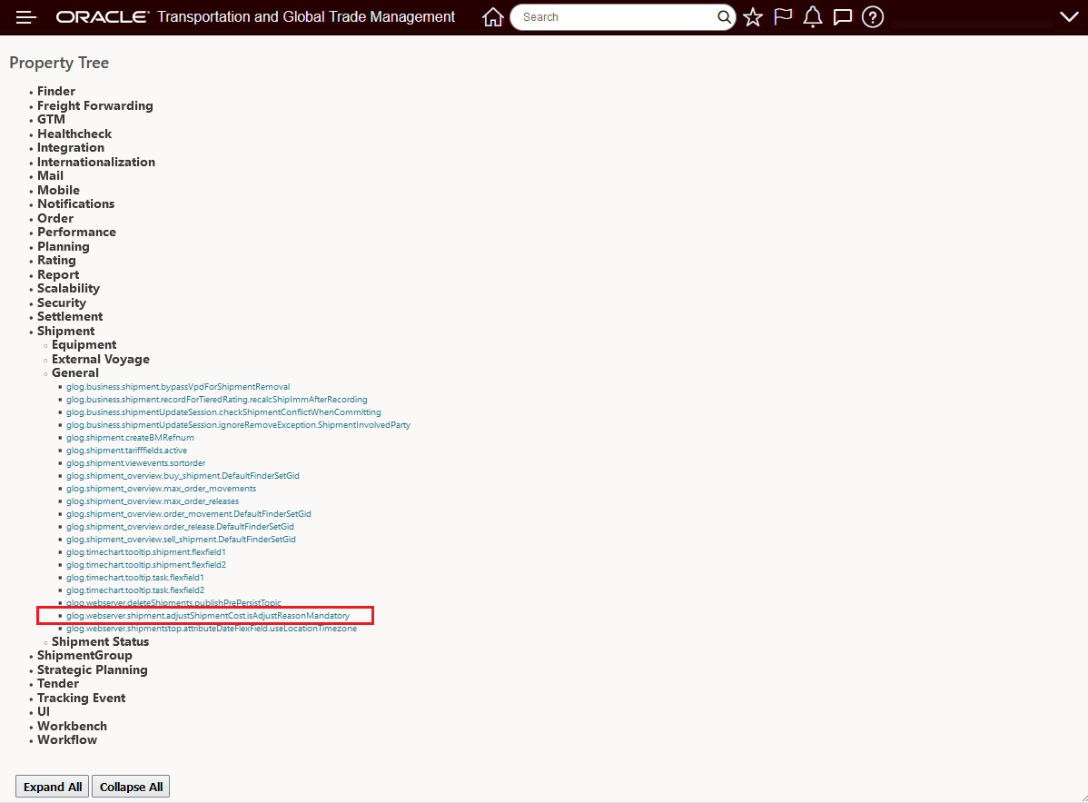Click the Collapse All button

131,787
